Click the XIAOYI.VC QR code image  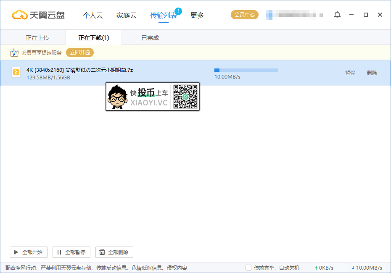tap(185, 96)
